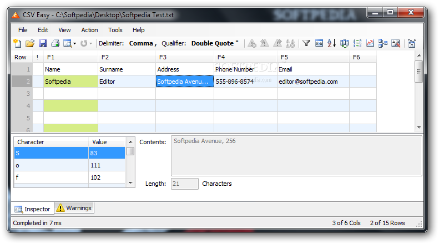
Task: Click the split or merge fields icon
Action: tap(383, 43)
